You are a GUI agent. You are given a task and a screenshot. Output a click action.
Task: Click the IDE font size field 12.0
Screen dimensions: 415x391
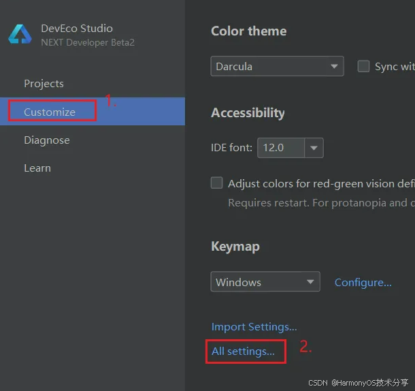tap(281, 148)
